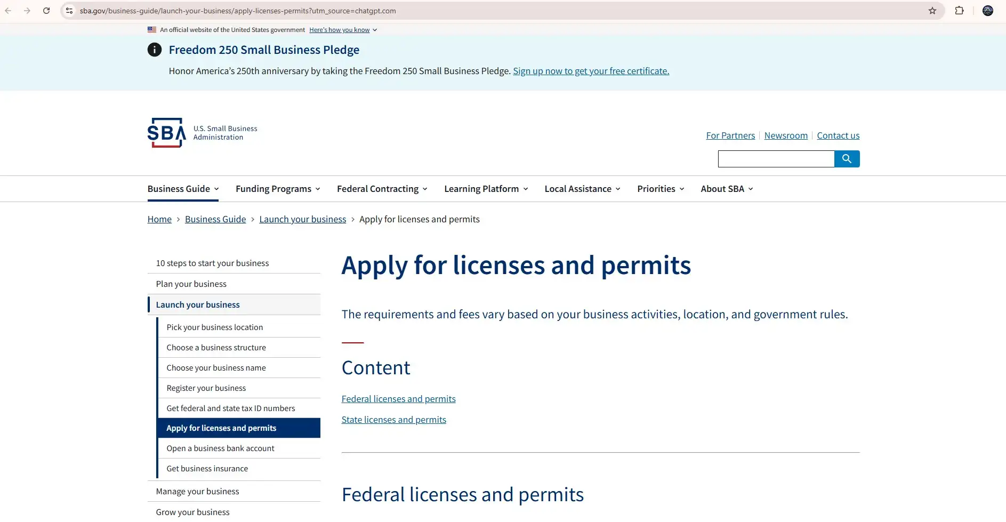Select Grow your business in sidebar
The height and width of the screenshot is (522, 1006).
pos(234,512)
